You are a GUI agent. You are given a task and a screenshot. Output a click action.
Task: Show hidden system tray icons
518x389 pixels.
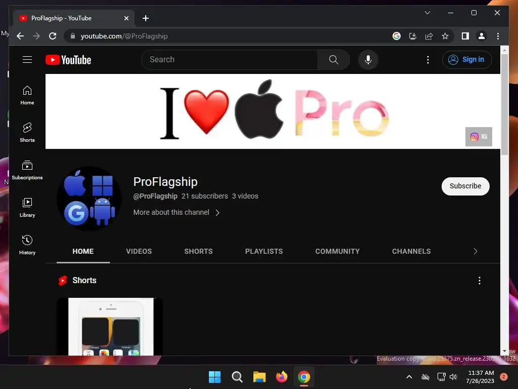pos(409,377)
